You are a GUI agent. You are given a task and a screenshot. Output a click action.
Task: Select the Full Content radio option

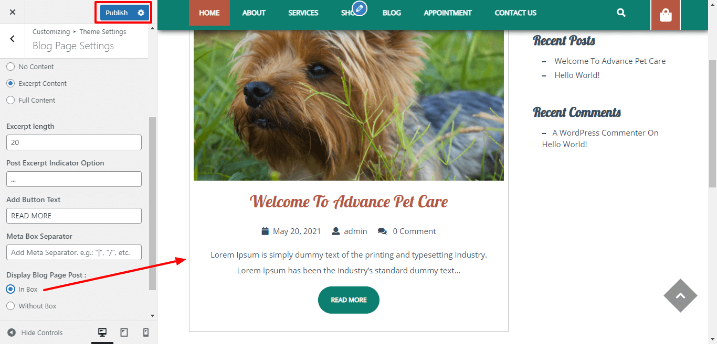(10, 100)
